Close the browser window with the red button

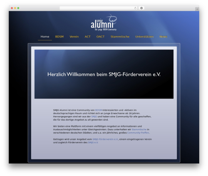[12, 8]
